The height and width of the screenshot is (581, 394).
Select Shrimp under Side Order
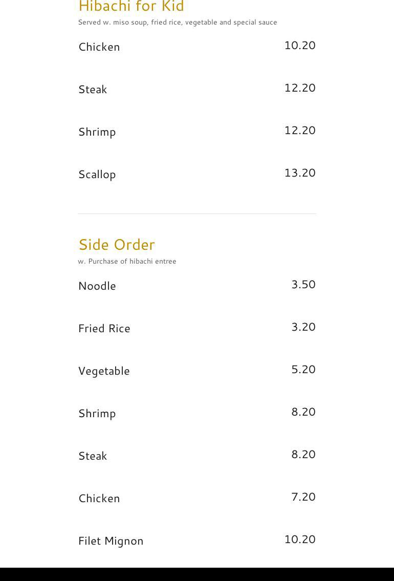click(97, 413)
